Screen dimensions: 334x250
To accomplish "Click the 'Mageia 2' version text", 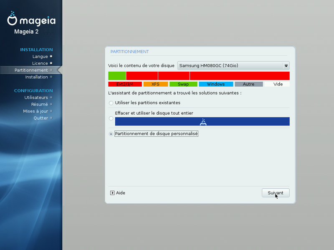I will pyautogui.click(x=26, y=32).
